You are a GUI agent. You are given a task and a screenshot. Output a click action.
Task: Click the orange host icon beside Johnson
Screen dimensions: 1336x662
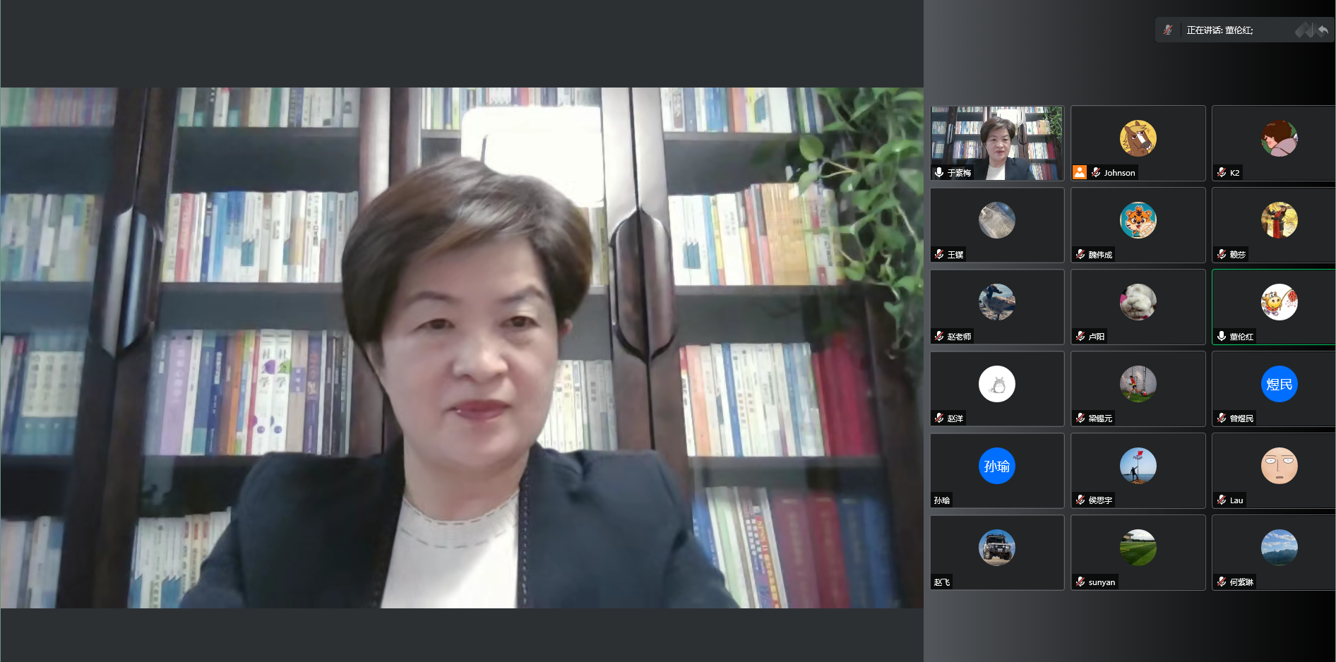(x=1080, y=172)
